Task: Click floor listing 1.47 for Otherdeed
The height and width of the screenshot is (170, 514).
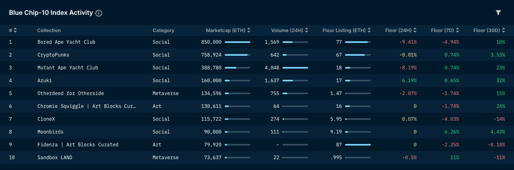Action: coord(336,93)
